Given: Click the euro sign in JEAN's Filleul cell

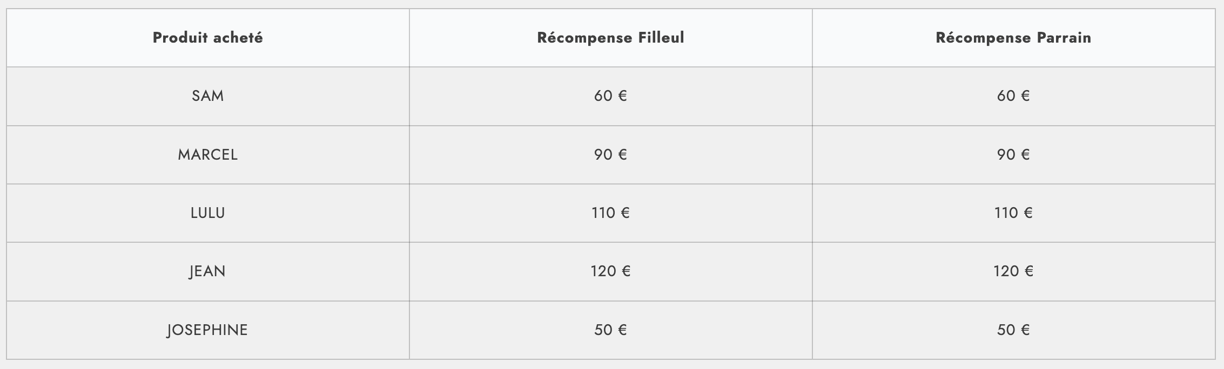Looking at the screenshot, I should (626, 271).
